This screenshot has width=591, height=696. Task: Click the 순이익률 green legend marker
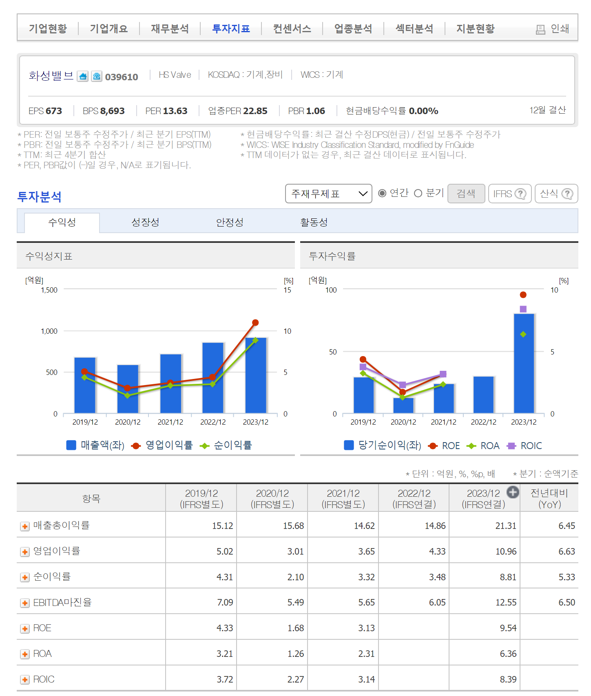tap(204, 446)
